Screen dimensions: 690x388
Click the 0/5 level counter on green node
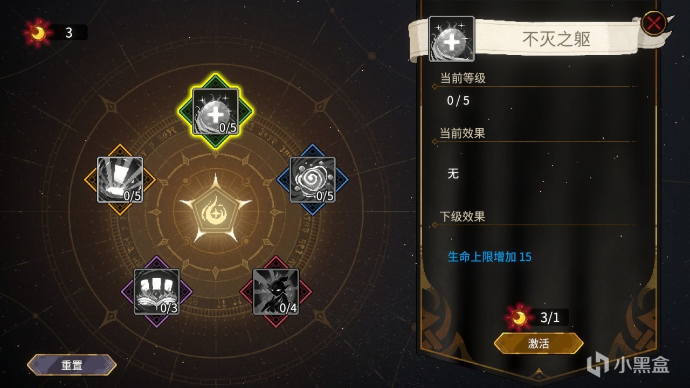pyautogui.click(x=228, y=128)
